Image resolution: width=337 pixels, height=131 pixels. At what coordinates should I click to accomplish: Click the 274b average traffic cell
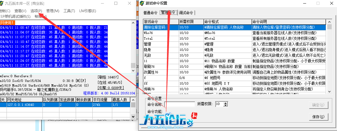(102, 105)
